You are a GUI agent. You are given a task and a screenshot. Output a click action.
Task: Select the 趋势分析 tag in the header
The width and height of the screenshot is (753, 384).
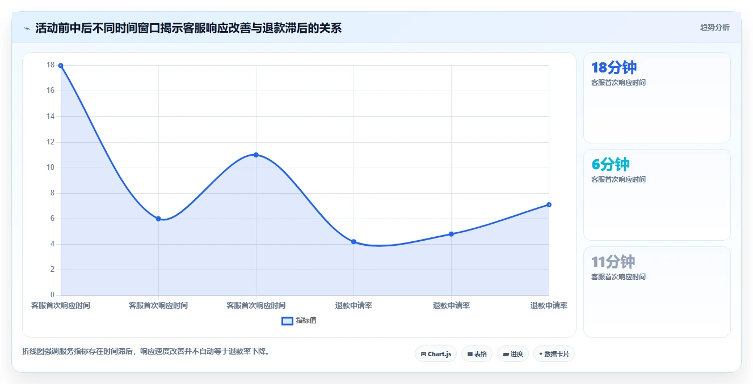pyautogui.click(x=714, y=27)
